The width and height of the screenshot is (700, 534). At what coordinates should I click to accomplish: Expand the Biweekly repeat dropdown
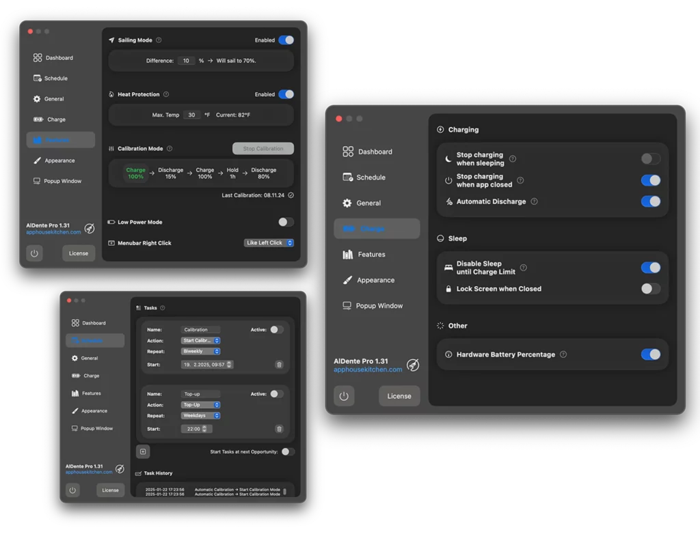click(200, 351)
